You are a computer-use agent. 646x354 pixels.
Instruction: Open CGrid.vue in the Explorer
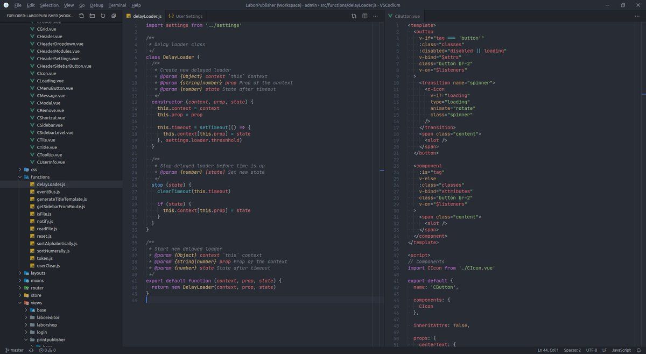coord(61,29)
